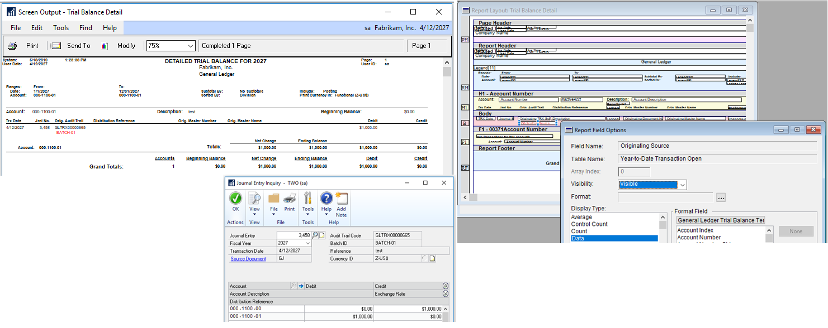This screenshot has height=328, width=828.
Task: Click the test description link in the report
Action: 192,111
